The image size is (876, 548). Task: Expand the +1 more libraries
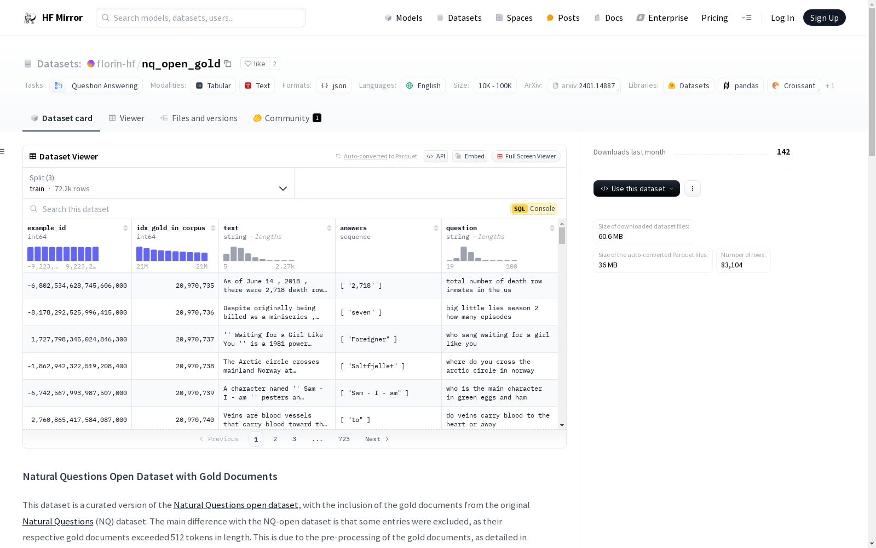pyautogui.click(x=830, y=85)
